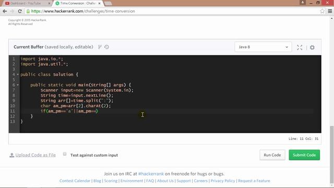Image resolution: width=334 pixels, height=188 pixels.
Task: Open the Contest Calendar footer link
Action: (x=75, y=181)
